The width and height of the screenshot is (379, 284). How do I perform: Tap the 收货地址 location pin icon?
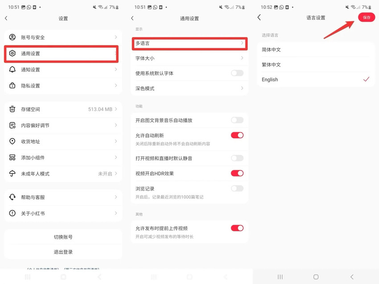click(11, 141)
